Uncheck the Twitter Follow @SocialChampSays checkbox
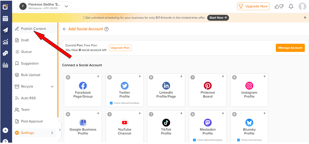This screenshot has width=309, height=144. click(111, 103)
